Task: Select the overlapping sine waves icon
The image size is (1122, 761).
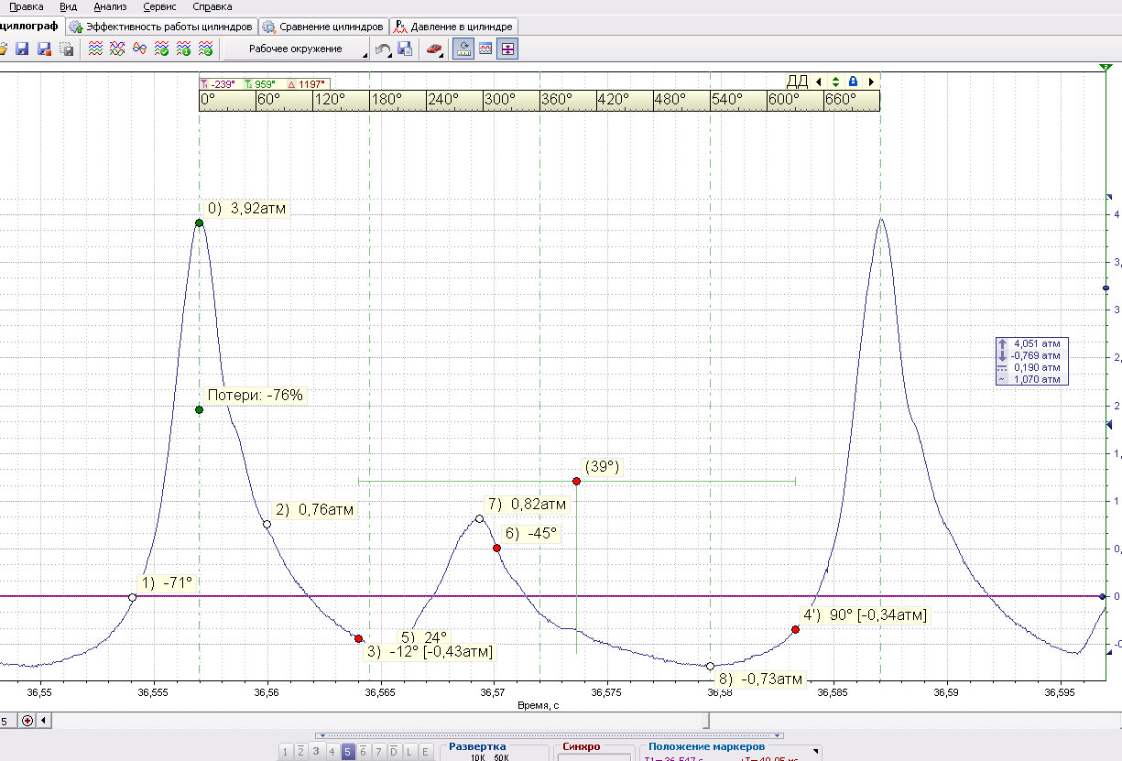Action: click(139, 49)
